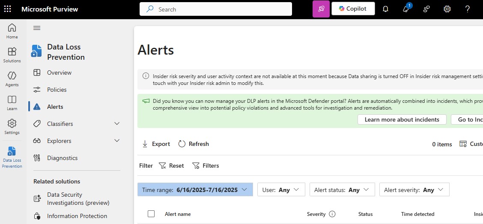Click the megaphone icon in green banner
This screenshot has width=483, height=224.
146,101
